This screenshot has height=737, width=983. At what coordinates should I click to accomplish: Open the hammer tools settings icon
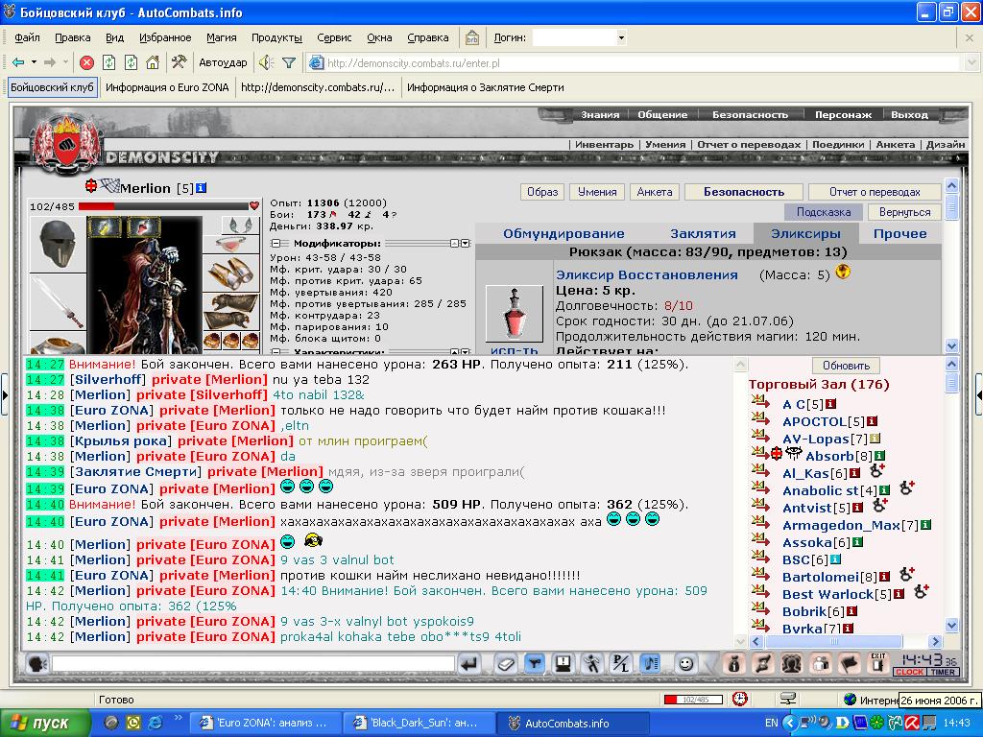coord(179,62)
